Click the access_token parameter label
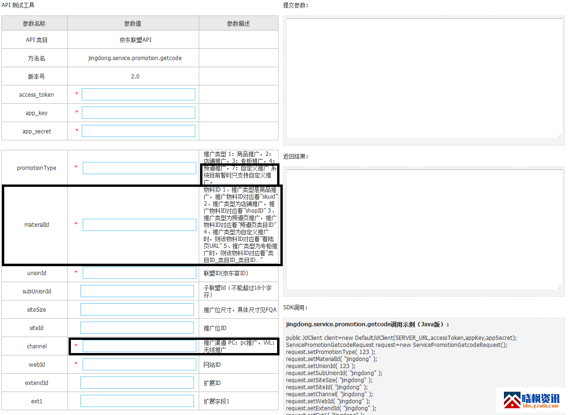Image resolution: width=573 pixels, height=415 pixels. [37, 95]
